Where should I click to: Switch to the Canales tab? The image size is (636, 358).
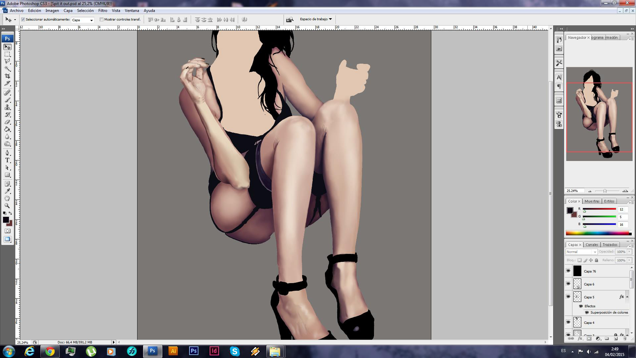coord(592,245)
